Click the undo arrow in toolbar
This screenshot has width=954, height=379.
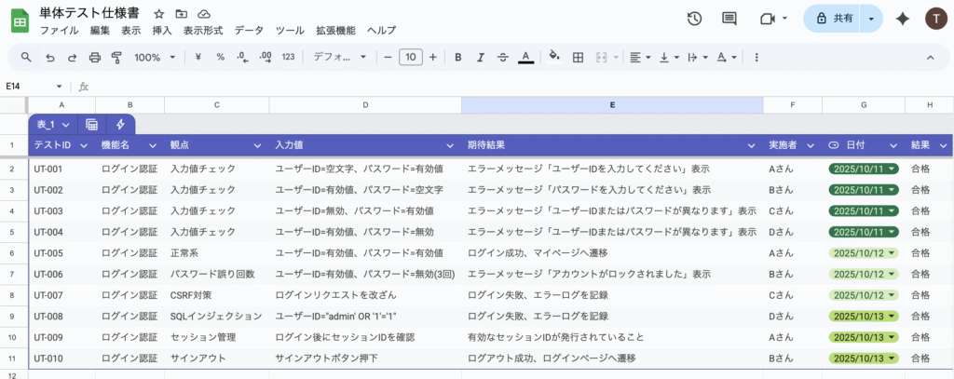pos(49,57)
